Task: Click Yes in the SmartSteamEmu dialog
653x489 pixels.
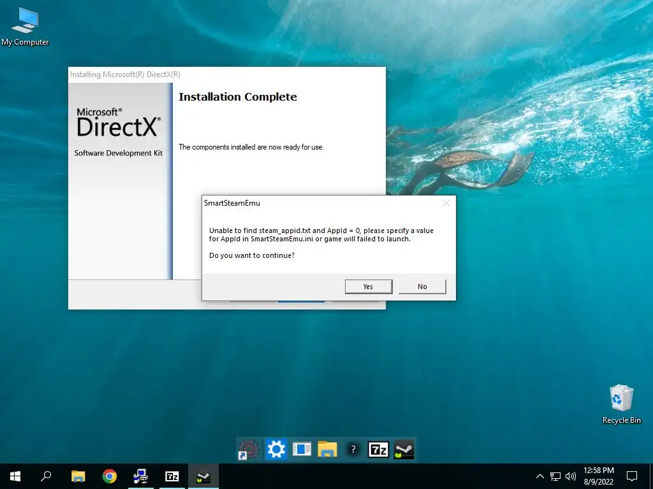Action: 369,287
